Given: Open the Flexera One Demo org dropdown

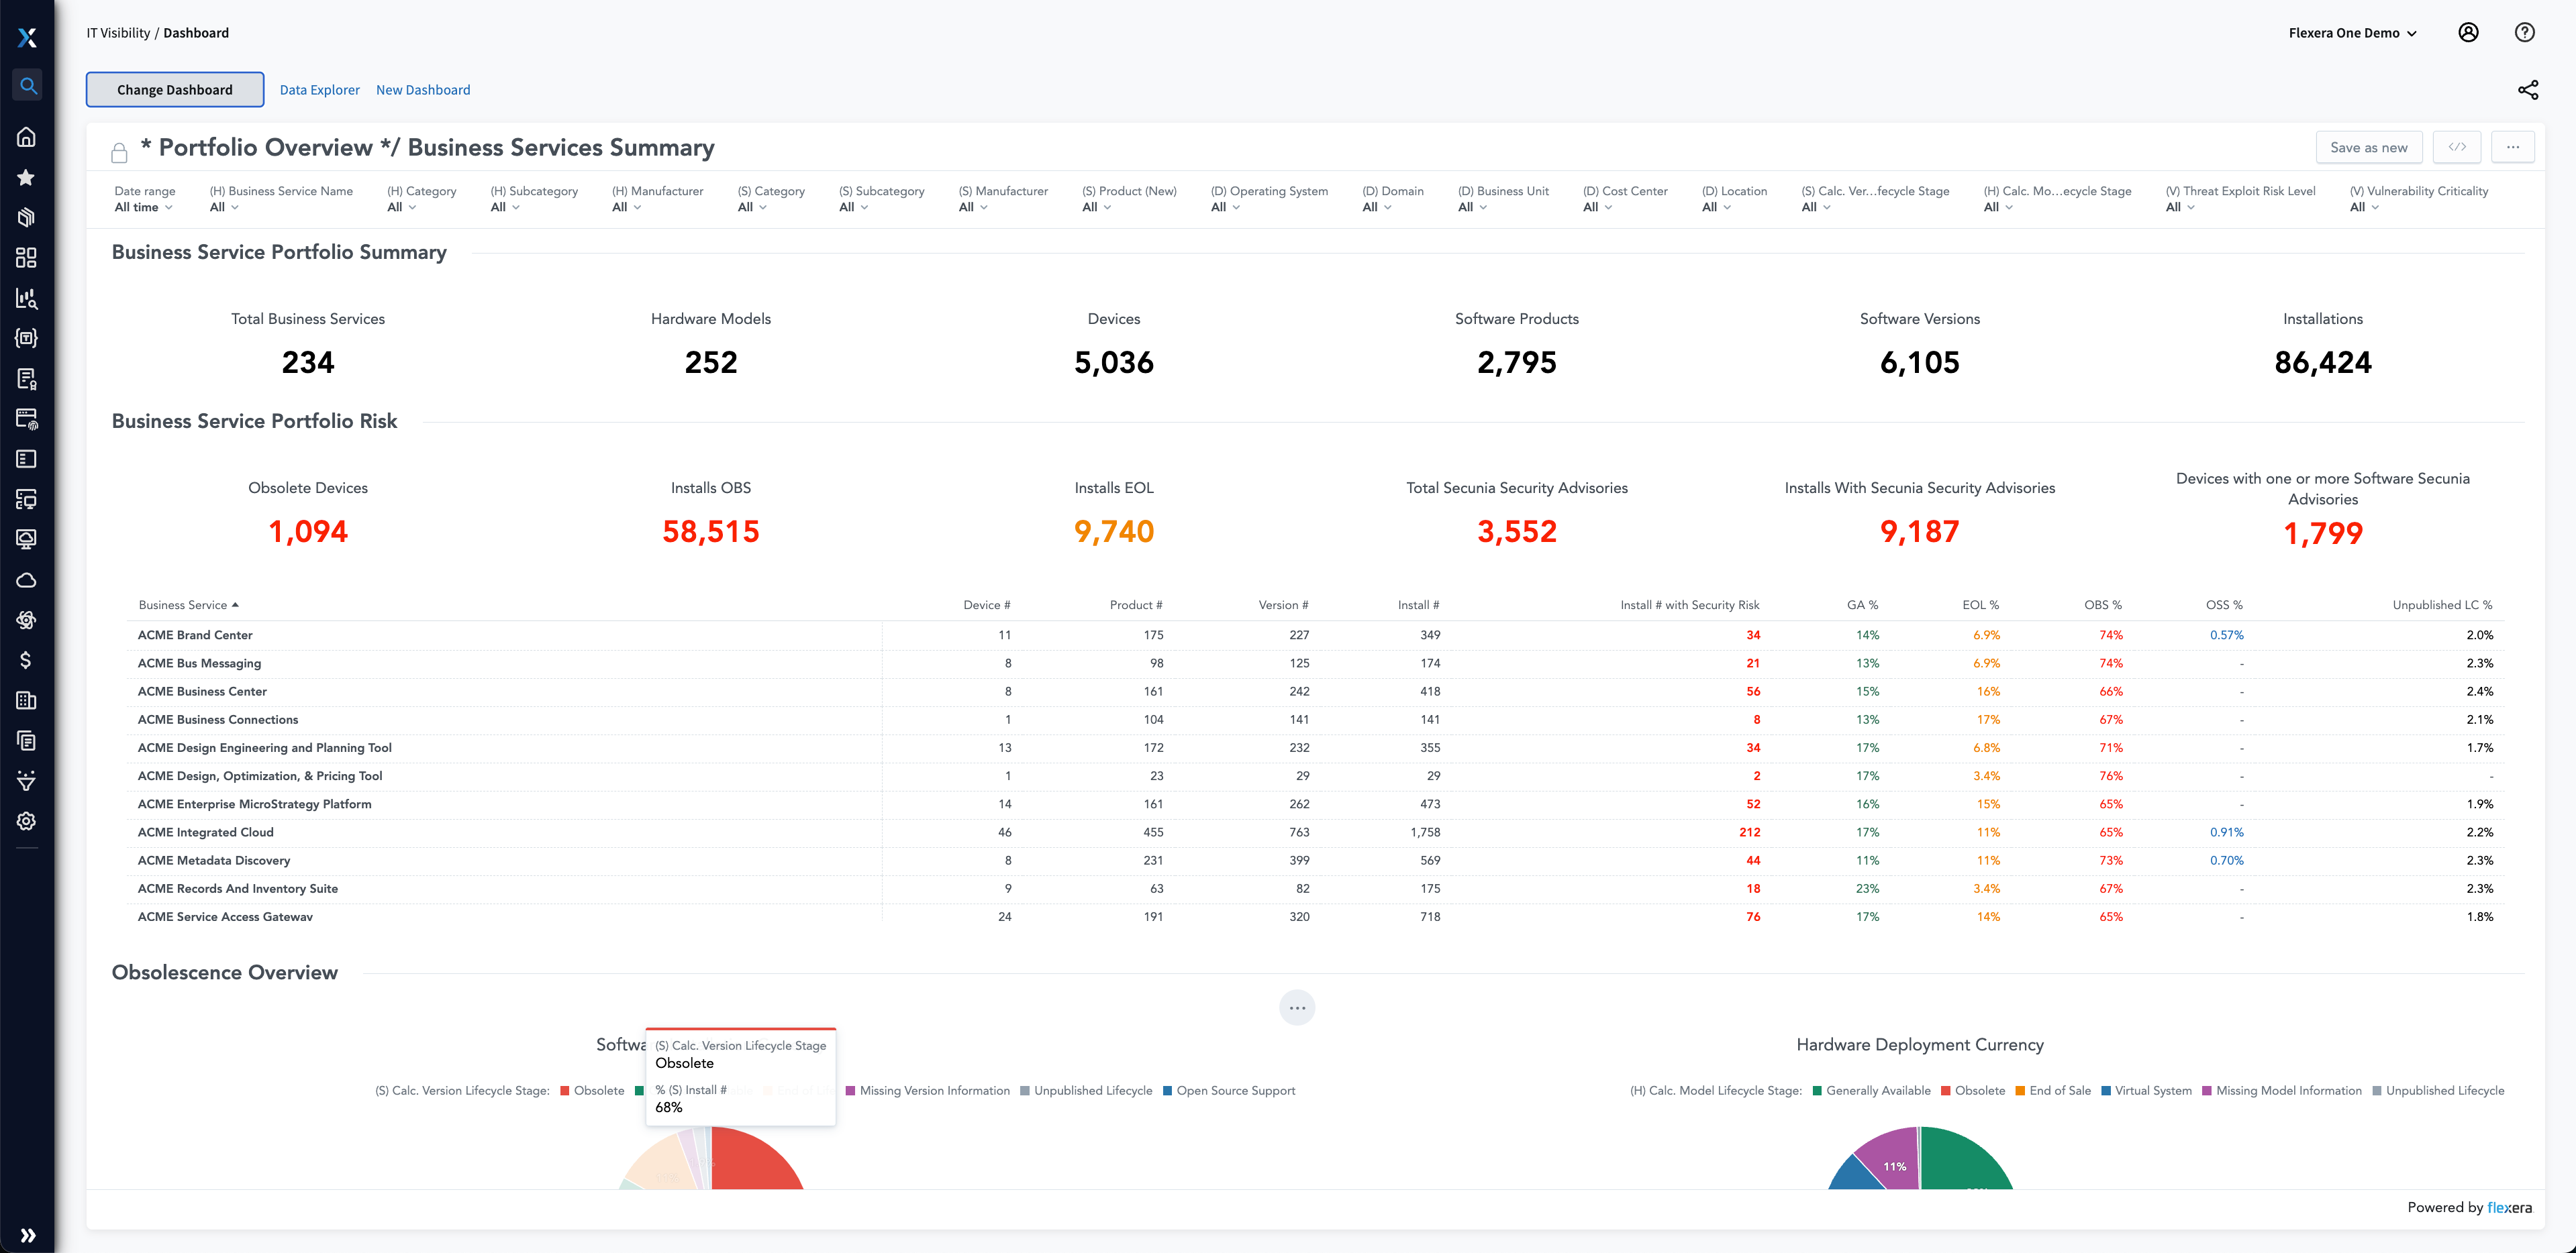Looking at the screenshot, I should 2352,33.
